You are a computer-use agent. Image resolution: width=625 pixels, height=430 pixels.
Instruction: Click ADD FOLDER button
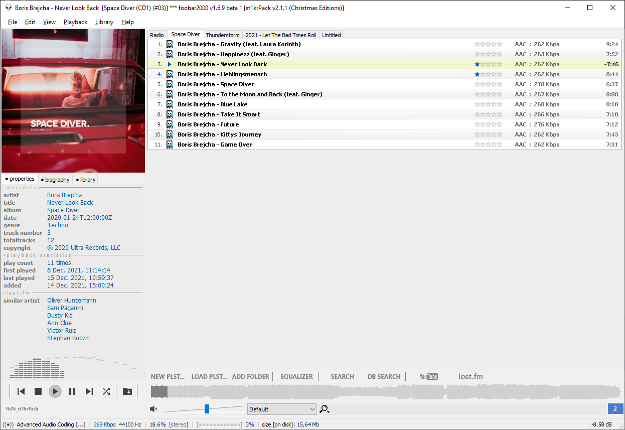[x=250, y=377]
